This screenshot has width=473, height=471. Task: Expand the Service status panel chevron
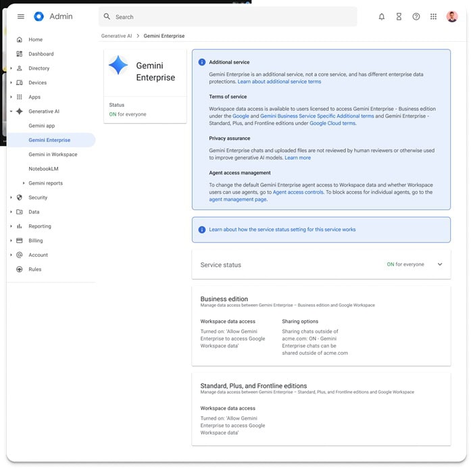[x=440, y=265]
